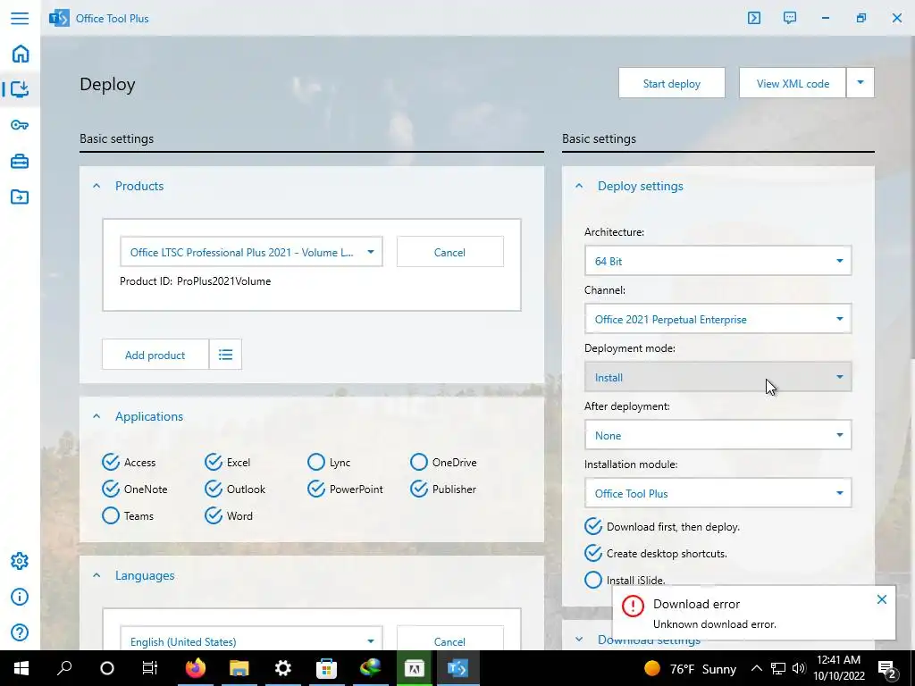The image size is (915, 686).
Task: Open the Installation module dropdown
Action: coord(718,493)
